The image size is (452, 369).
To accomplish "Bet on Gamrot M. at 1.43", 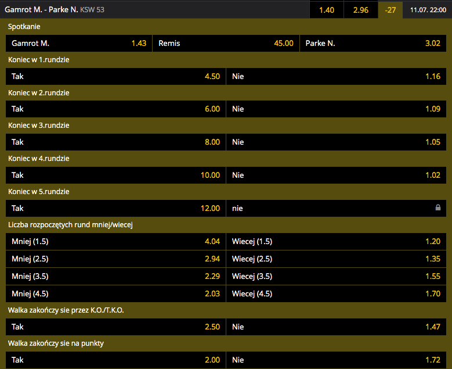I will [78, 43].
